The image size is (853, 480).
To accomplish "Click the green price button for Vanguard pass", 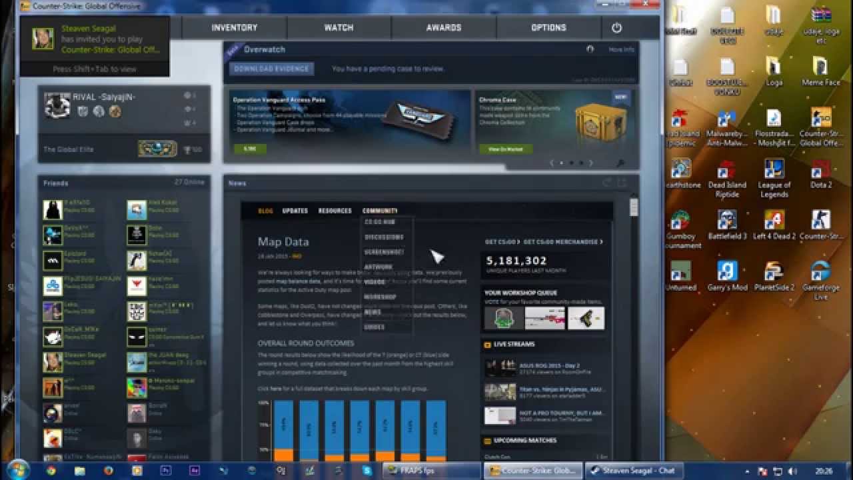I will tap(250, 149).
